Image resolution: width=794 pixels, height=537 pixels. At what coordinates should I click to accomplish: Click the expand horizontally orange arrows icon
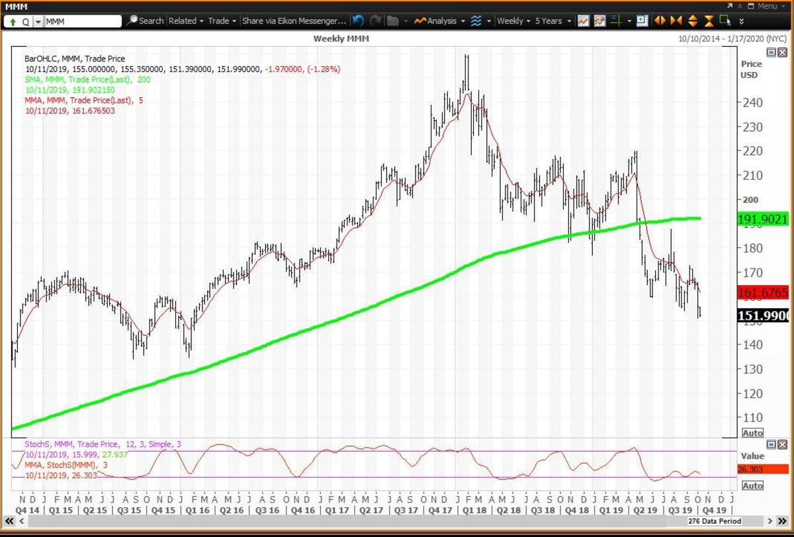660,21
